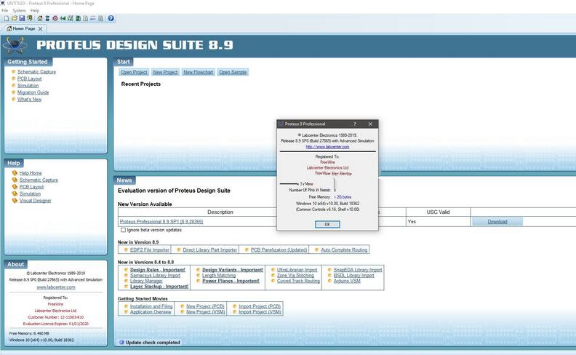The height and width of the screenshot is (355, 576).
Task: Open Design Variants - Important! link
Action: coord(233,270)
